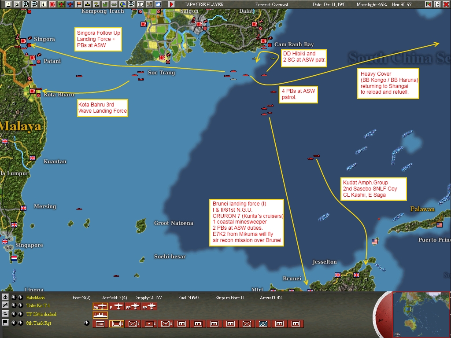Click the 'Supply: 21177' readout
This screenshot has height=338, width=451.
pyautogui.click(x=149, y=298)
